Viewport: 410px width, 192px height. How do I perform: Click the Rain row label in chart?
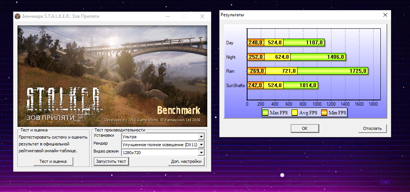click(x=230, y=71)
